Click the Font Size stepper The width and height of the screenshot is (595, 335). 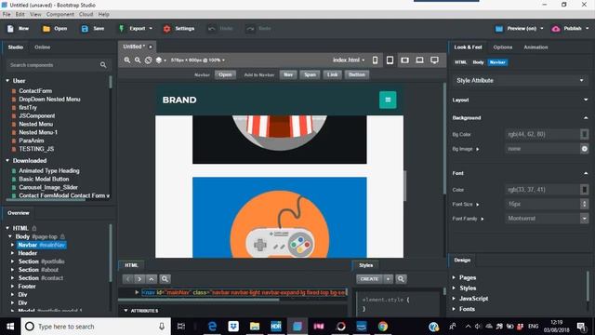tap(585, 204)
